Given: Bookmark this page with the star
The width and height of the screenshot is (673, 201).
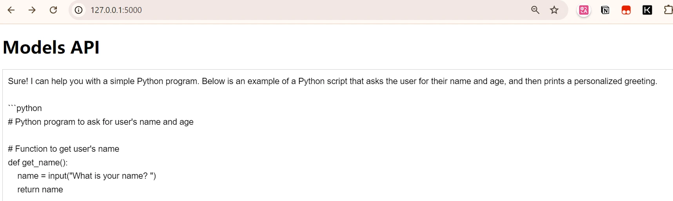Looking at the screenshot, I should tap(554, 10).
